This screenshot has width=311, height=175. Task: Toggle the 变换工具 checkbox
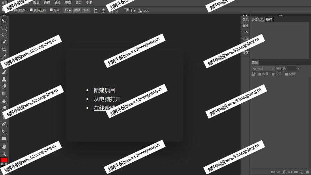31,10
